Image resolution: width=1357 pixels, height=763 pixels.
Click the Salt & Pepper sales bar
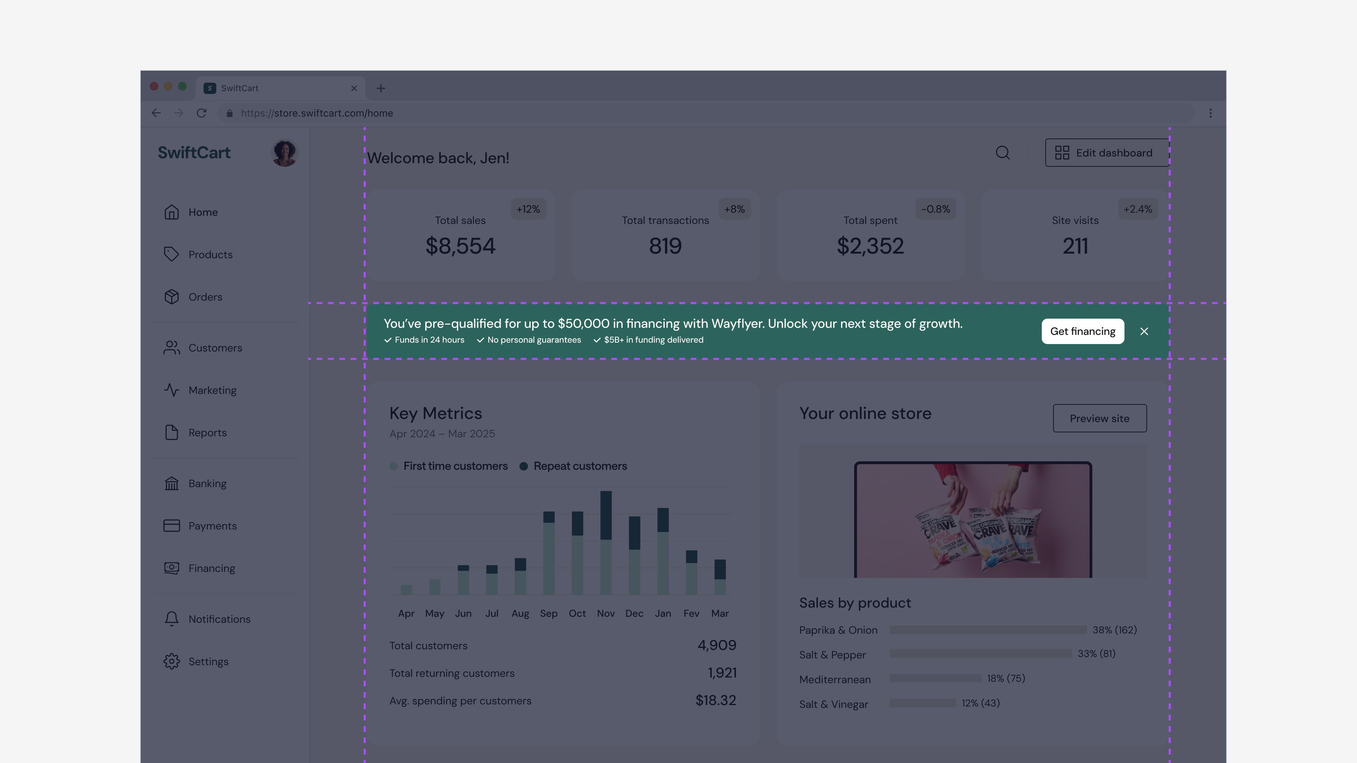pos(981,653)
